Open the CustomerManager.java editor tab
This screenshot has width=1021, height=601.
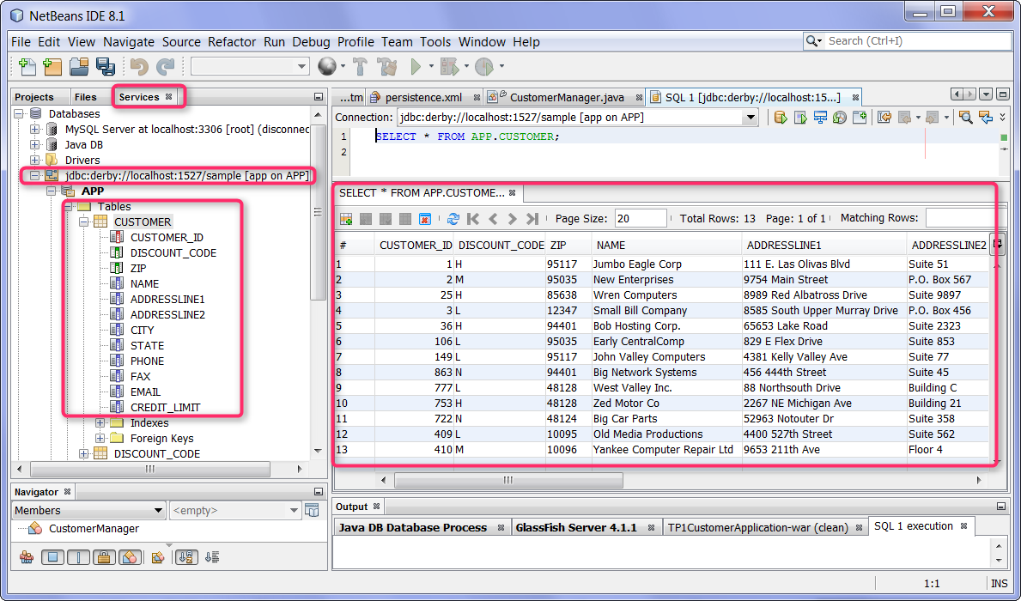pos(566,98)
